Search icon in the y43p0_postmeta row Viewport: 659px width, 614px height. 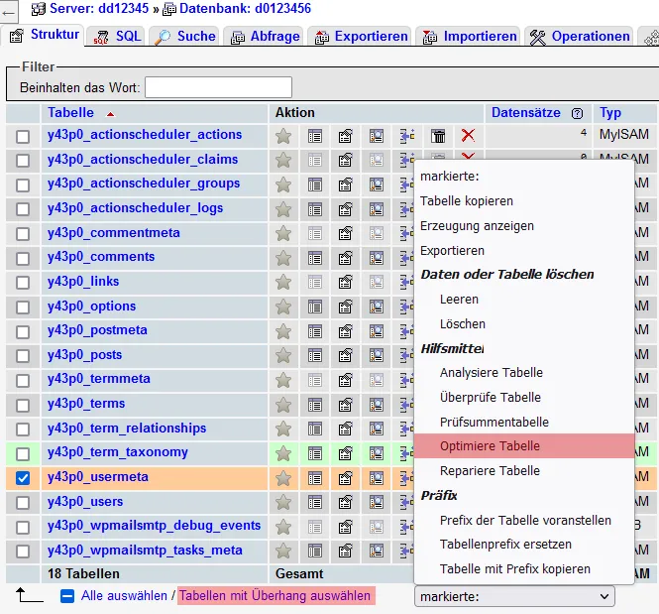coord(377,331)
